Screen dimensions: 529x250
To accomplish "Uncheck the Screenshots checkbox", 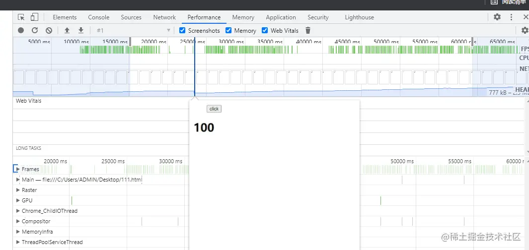I will click(x=182, y=30).
